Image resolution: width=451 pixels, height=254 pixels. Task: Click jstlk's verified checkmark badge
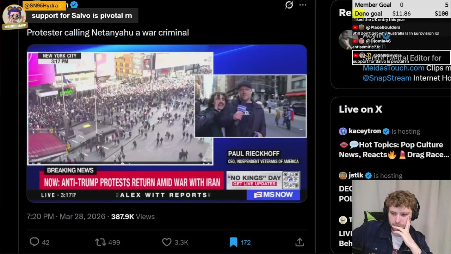[x=369, y=175]
